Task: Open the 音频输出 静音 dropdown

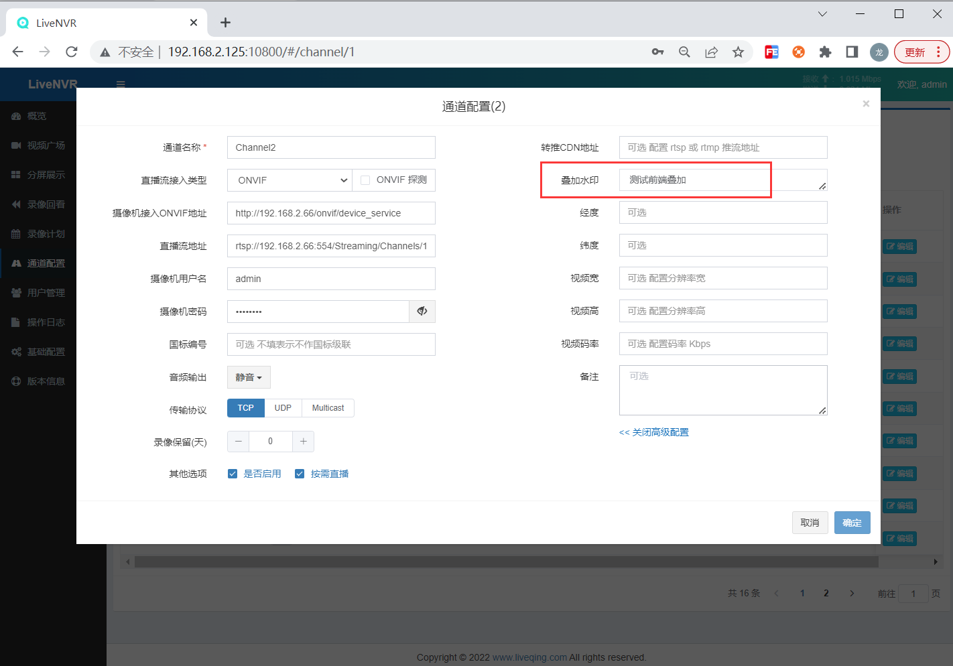Action: [x=249, y=377]
